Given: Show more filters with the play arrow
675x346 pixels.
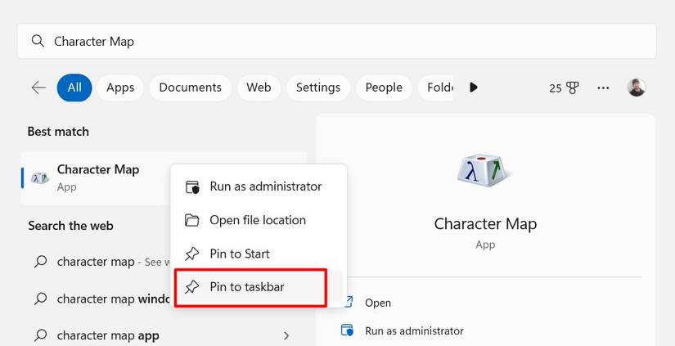Looking at the screenshot, I should 474,88.
